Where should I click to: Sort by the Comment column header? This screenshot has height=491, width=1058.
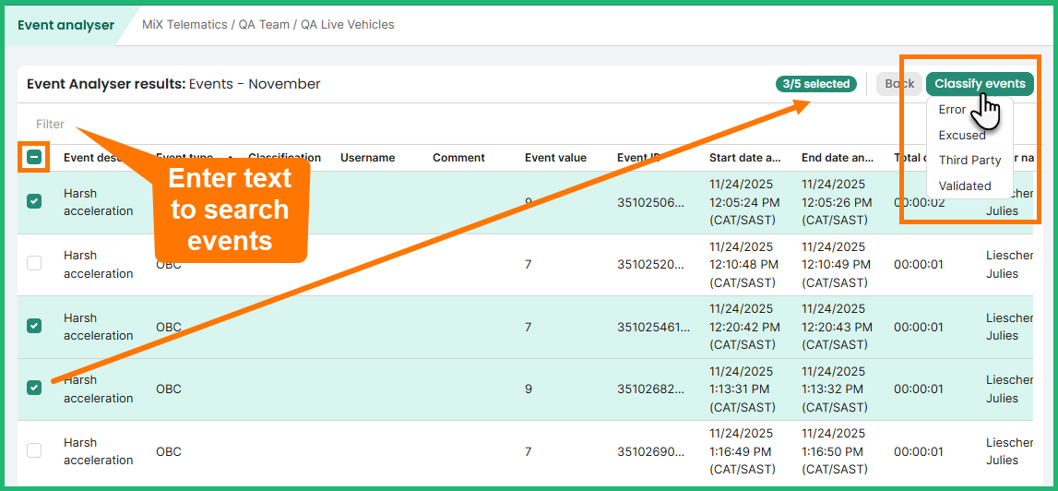click(x=458, y=158)
